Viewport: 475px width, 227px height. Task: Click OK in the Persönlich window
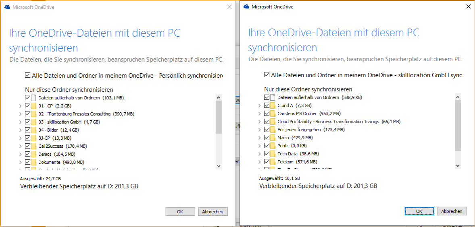(x=180, y=212)
